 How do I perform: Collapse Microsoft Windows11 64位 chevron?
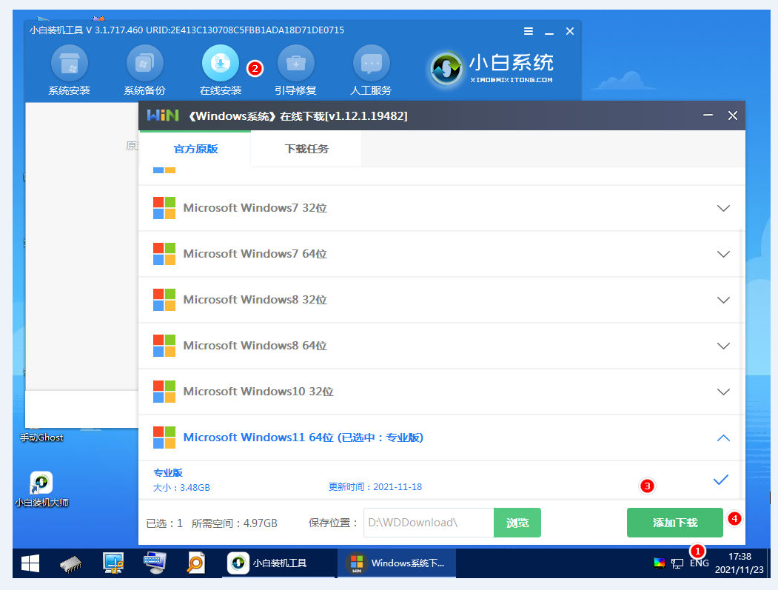coord(723,438)
